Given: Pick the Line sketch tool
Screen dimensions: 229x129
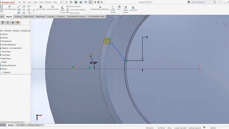Looking at the screenshot, I should click(19, 6).
